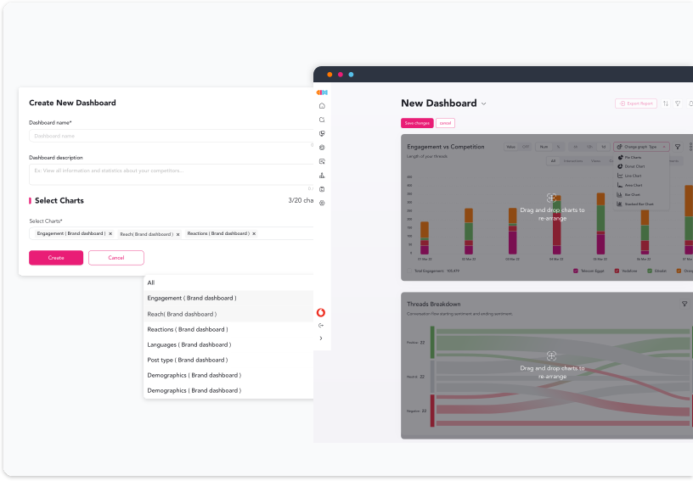Click the settings gear icon in the sidebar
Image resolution: width=693 pixels, height=481 pixels.
322,203
